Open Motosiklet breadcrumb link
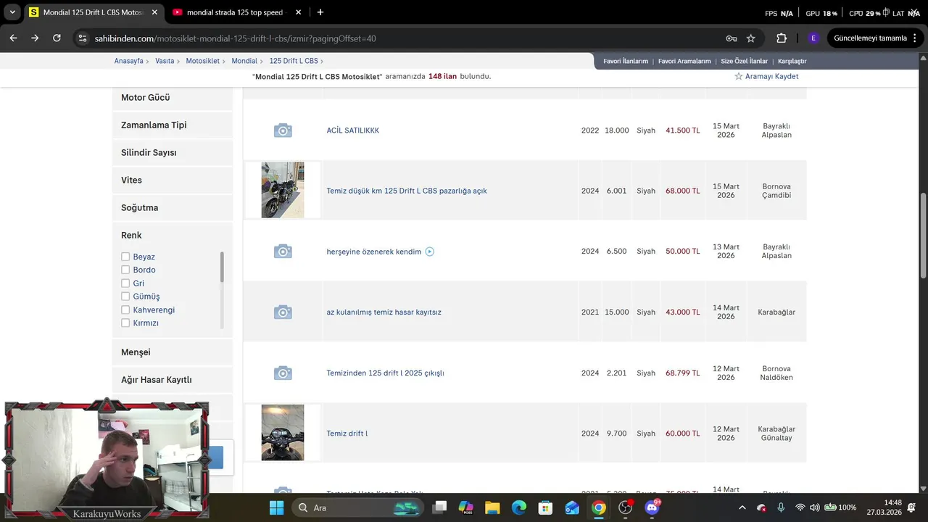 tap(202, 61)
